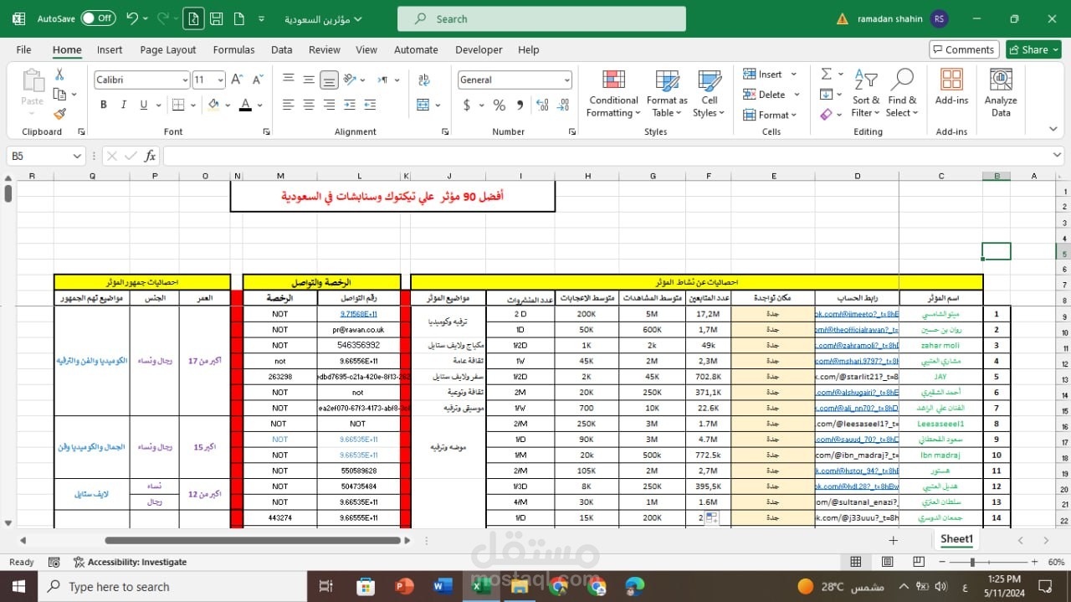This screenshot has width=1071, height=602.
Task: Click the Save icon in quick access toolbar
Action: point(217,18)
